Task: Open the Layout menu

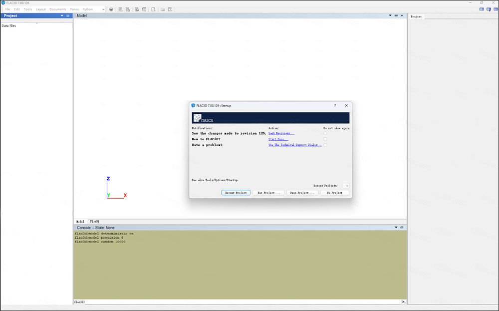Action: click(x=41, y=9)
